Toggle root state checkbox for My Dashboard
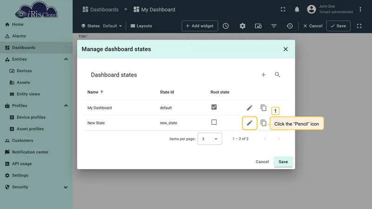 pyautogui.click(x=214, y=107)
